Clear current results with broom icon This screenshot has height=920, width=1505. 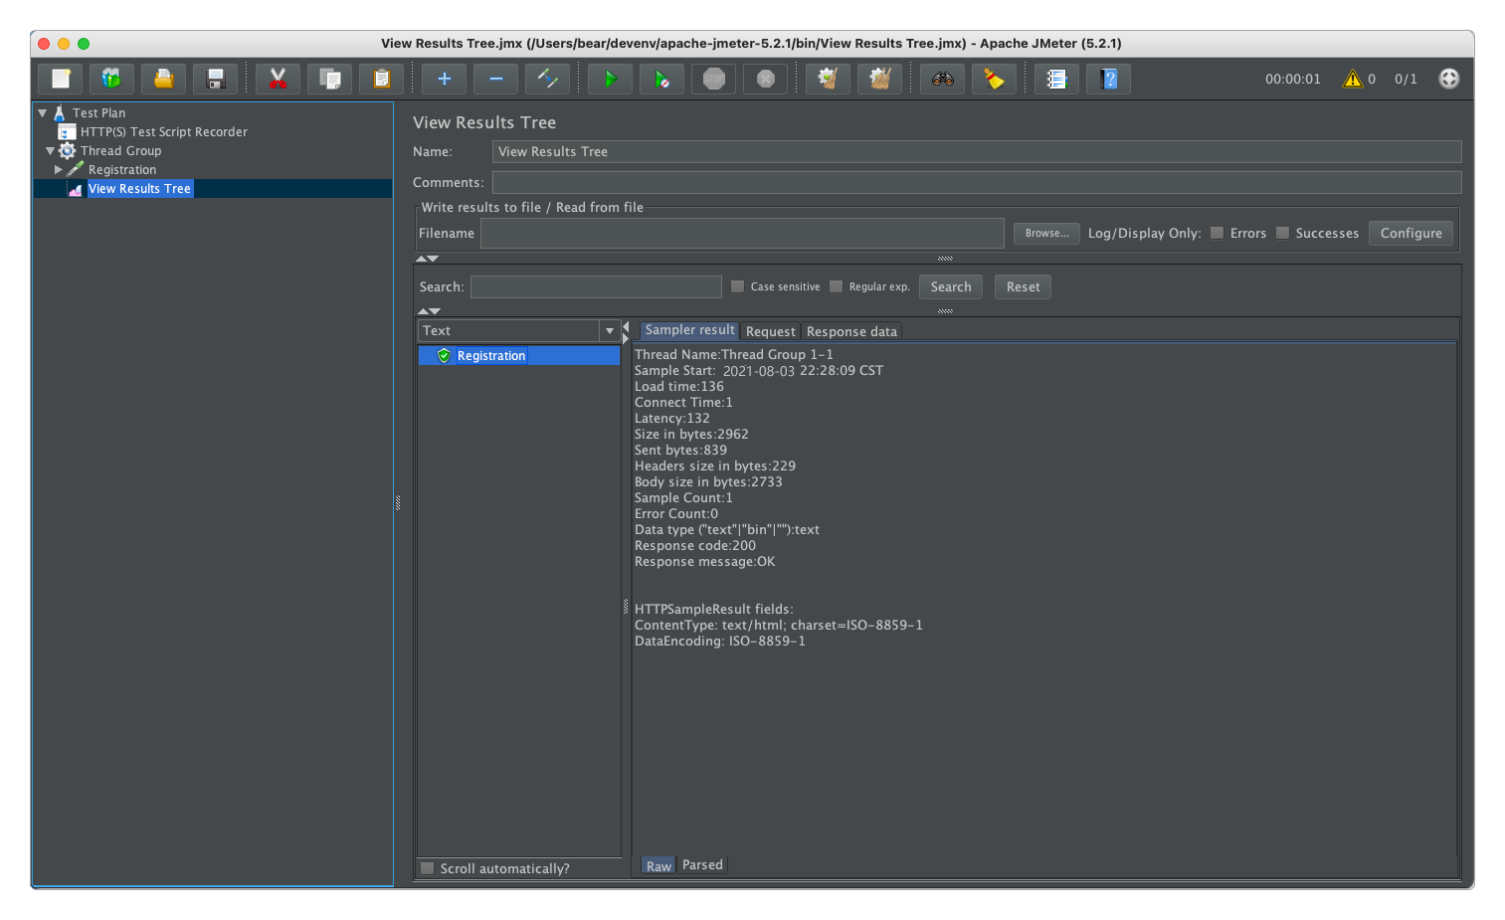tap(828, 79)
